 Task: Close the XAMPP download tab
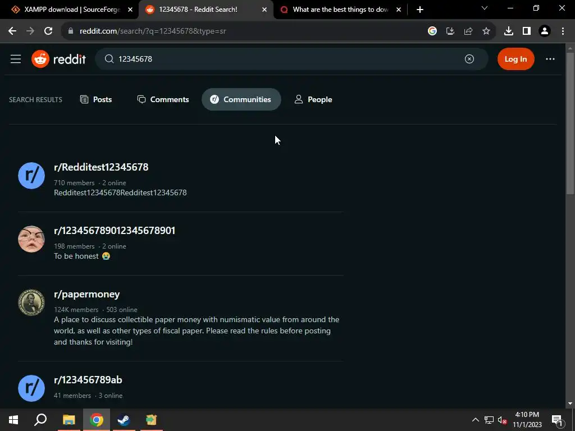(x=130, y=10)
